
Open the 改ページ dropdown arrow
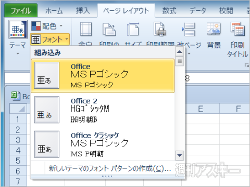click(x=189, y=54)
